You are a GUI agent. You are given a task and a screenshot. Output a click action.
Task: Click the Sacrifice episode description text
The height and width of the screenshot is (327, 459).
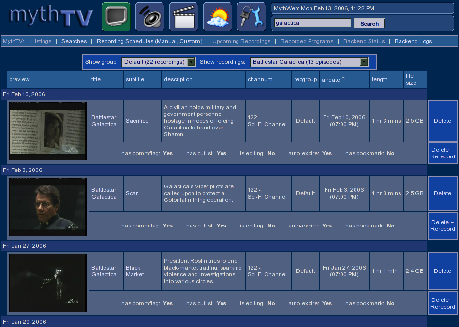coord(200,121)
